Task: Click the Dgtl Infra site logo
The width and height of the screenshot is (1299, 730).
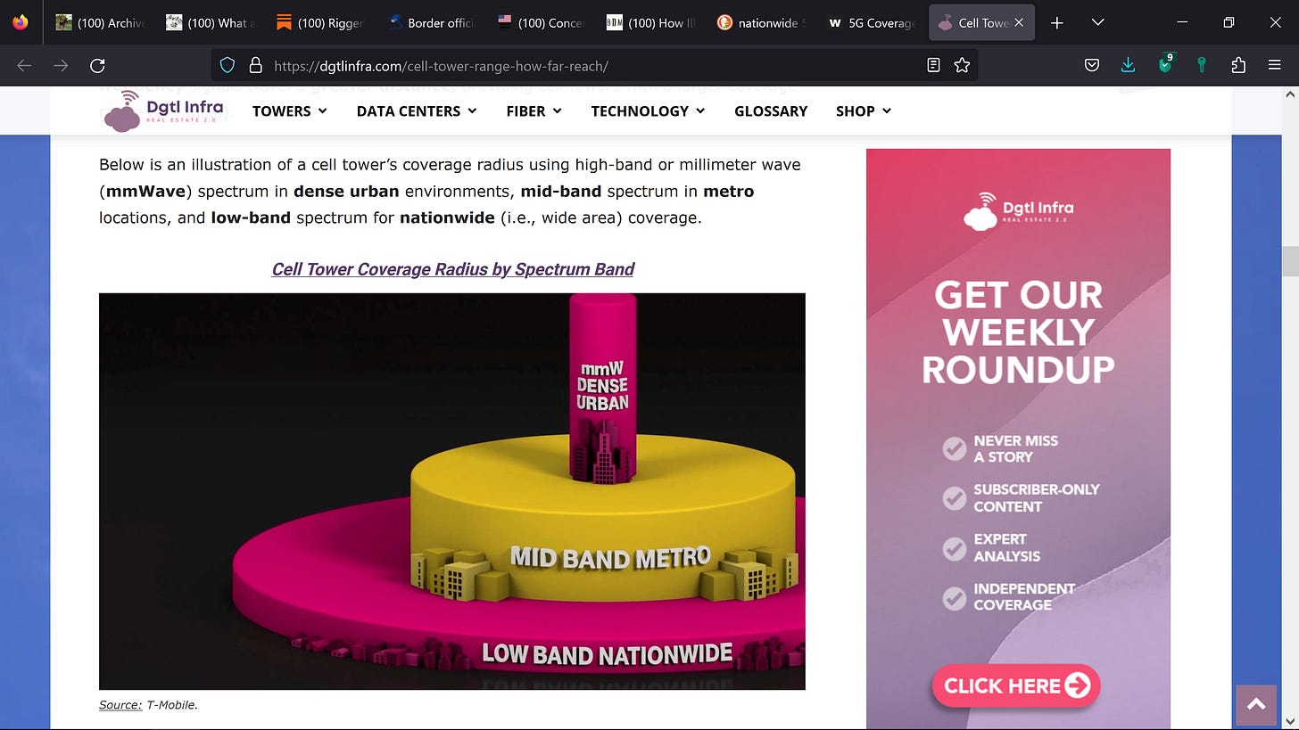Action: pos(163,111)
